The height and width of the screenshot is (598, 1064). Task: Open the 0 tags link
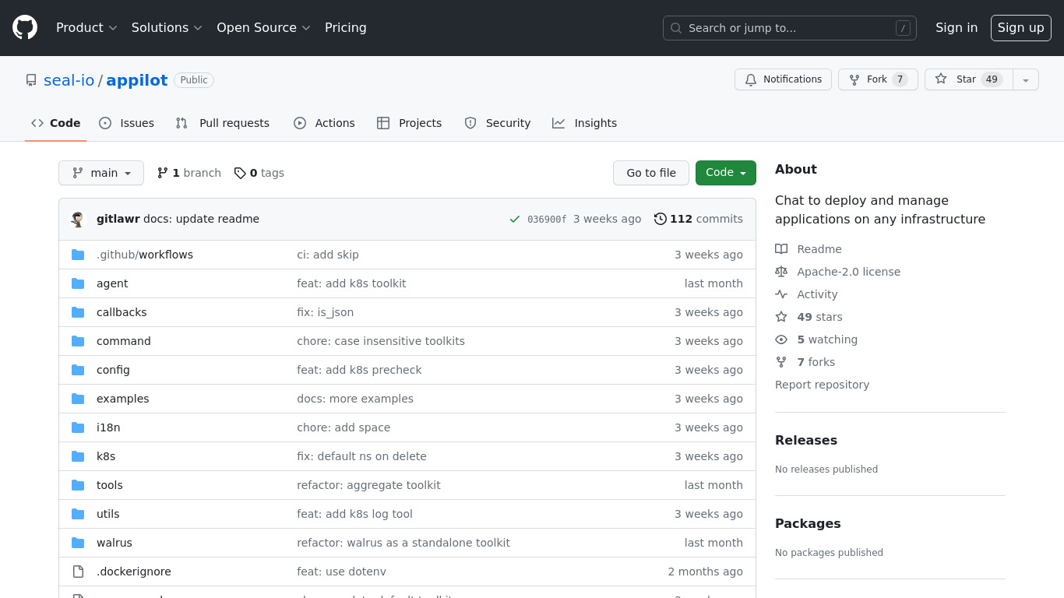pos(259,173)
